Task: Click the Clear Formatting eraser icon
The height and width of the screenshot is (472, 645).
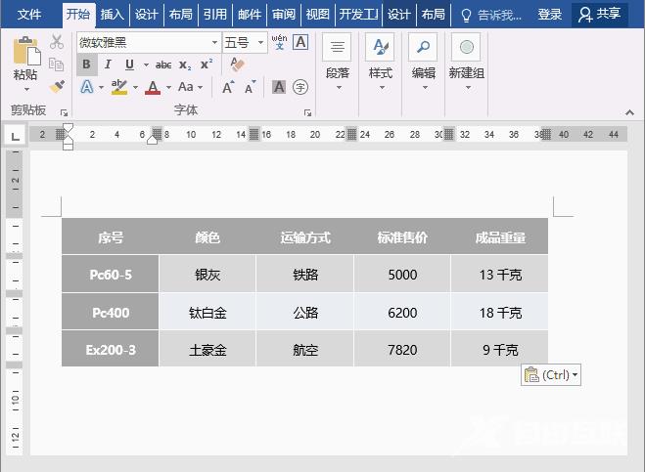Action: pyautogui.click(x=237, y=64)
